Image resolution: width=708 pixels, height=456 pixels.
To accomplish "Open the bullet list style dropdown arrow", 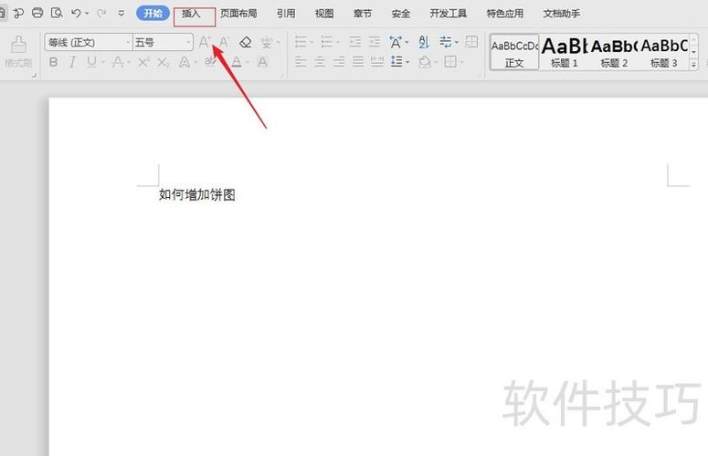I will 312,42.
